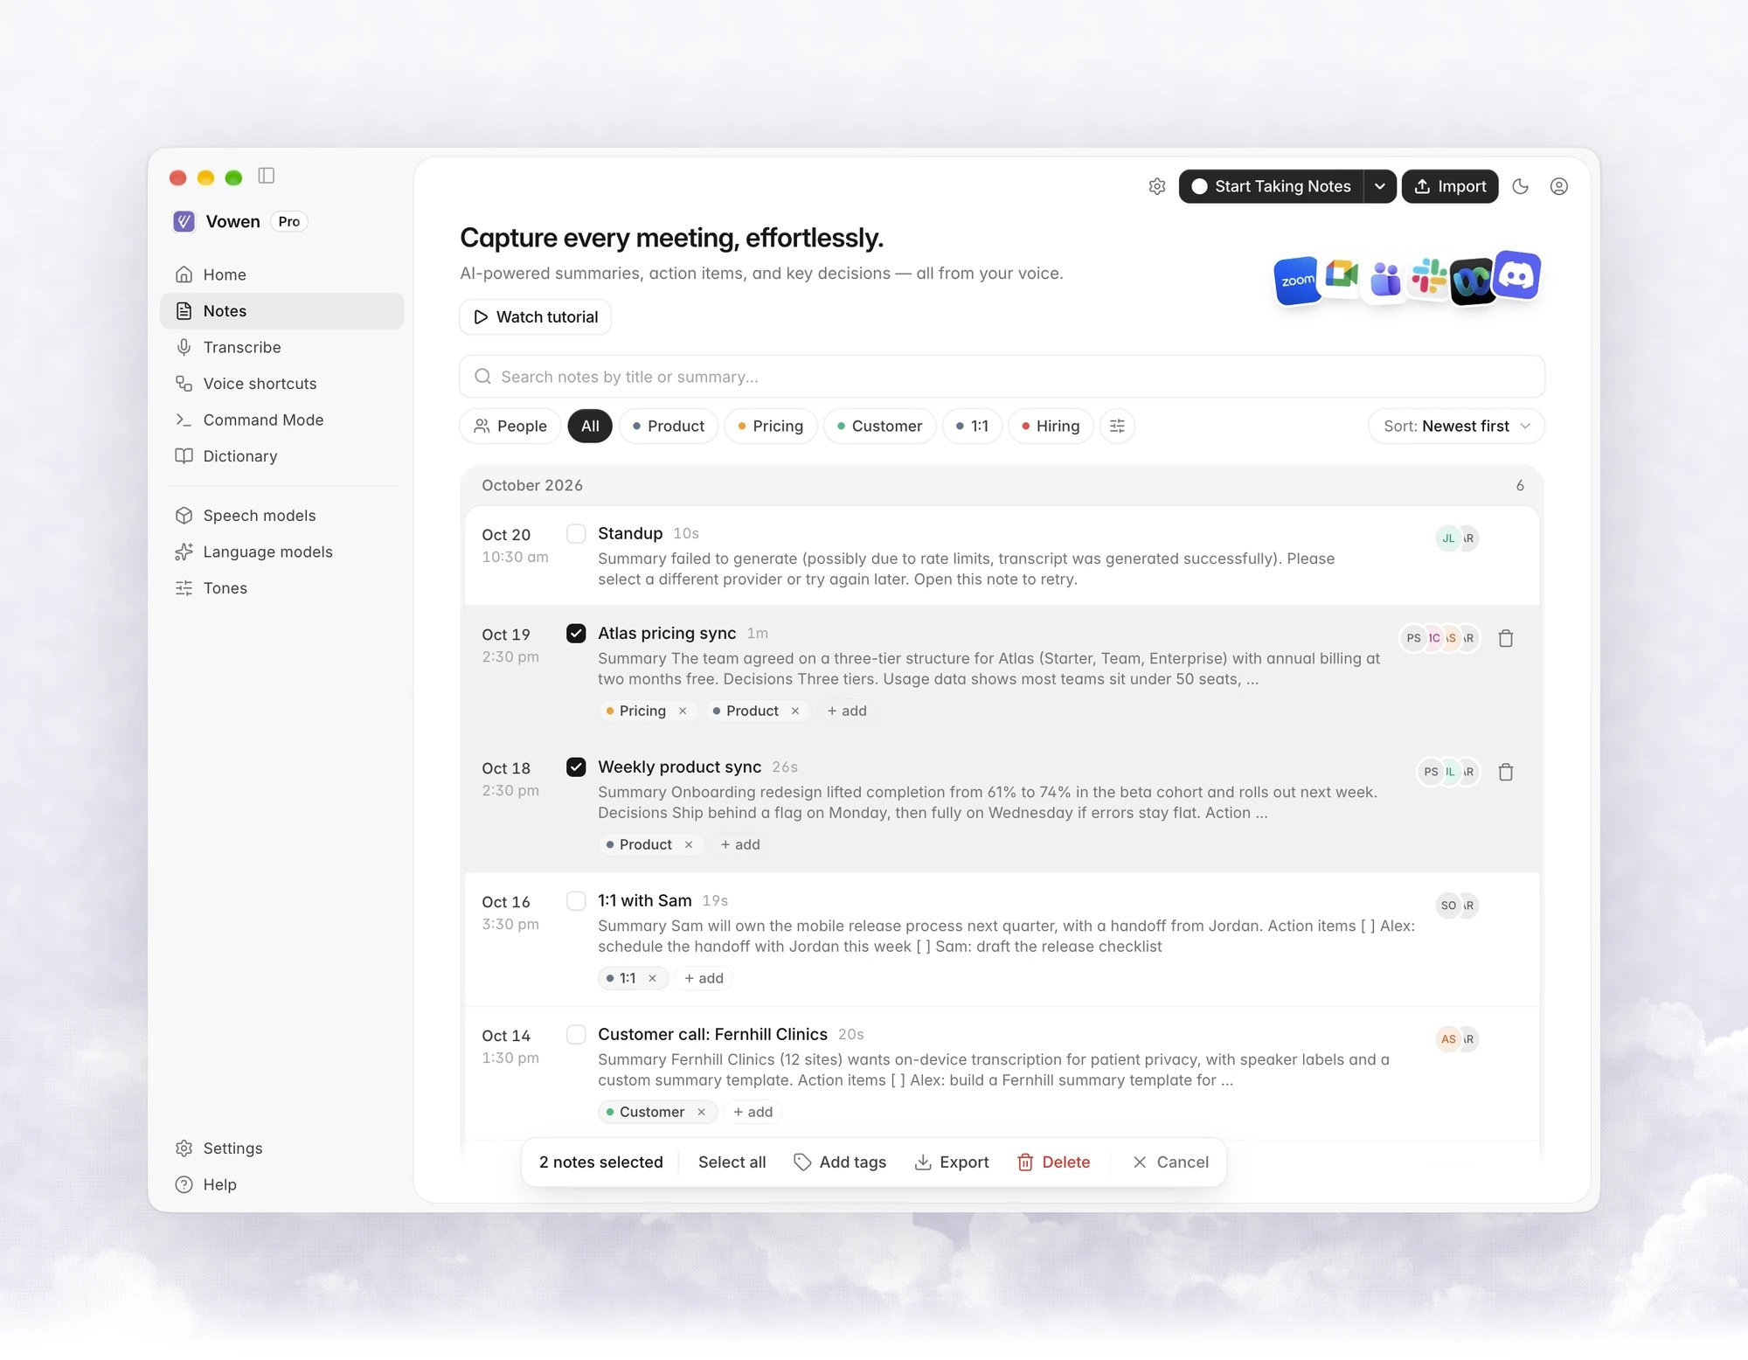1748x1360 pixels.
Task: Open Command Mode in sidebar
Action: 281,420
